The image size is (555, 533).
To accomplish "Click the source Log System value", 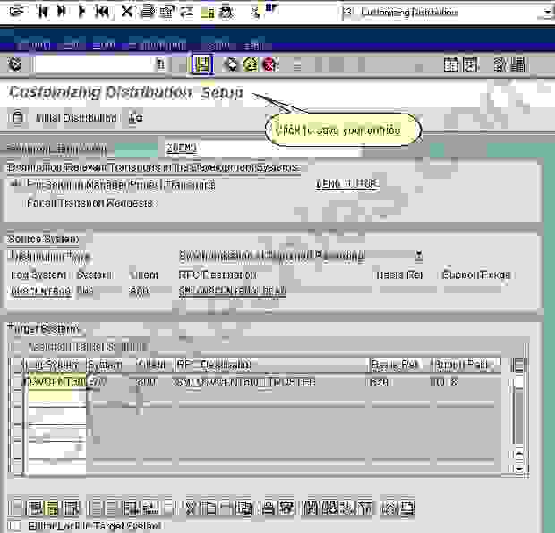I will 40,291.
